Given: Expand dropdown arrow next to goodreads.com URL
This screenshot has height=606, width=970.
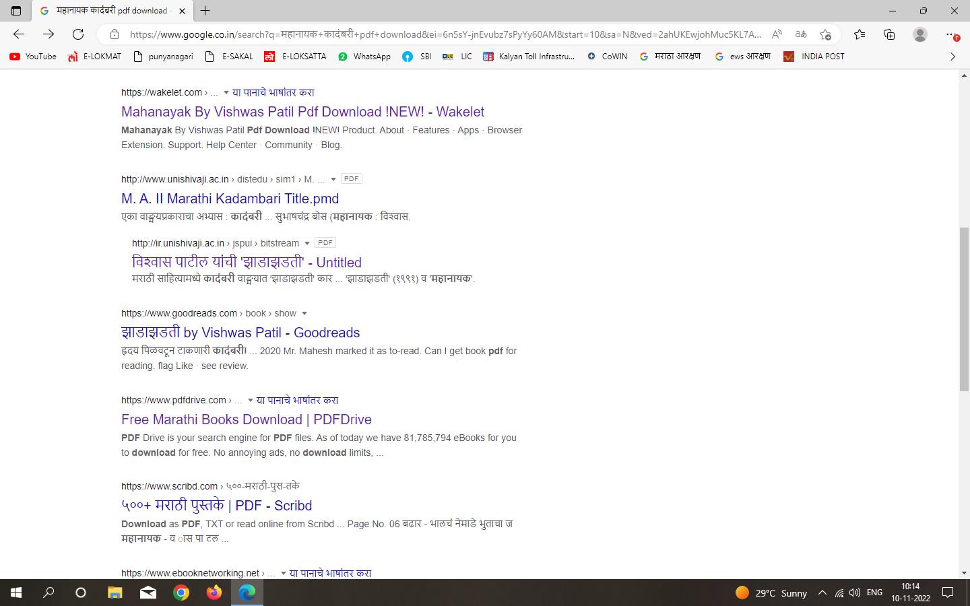Looking at the screenshot, I should pyautogui.click(x=304, y=314).
